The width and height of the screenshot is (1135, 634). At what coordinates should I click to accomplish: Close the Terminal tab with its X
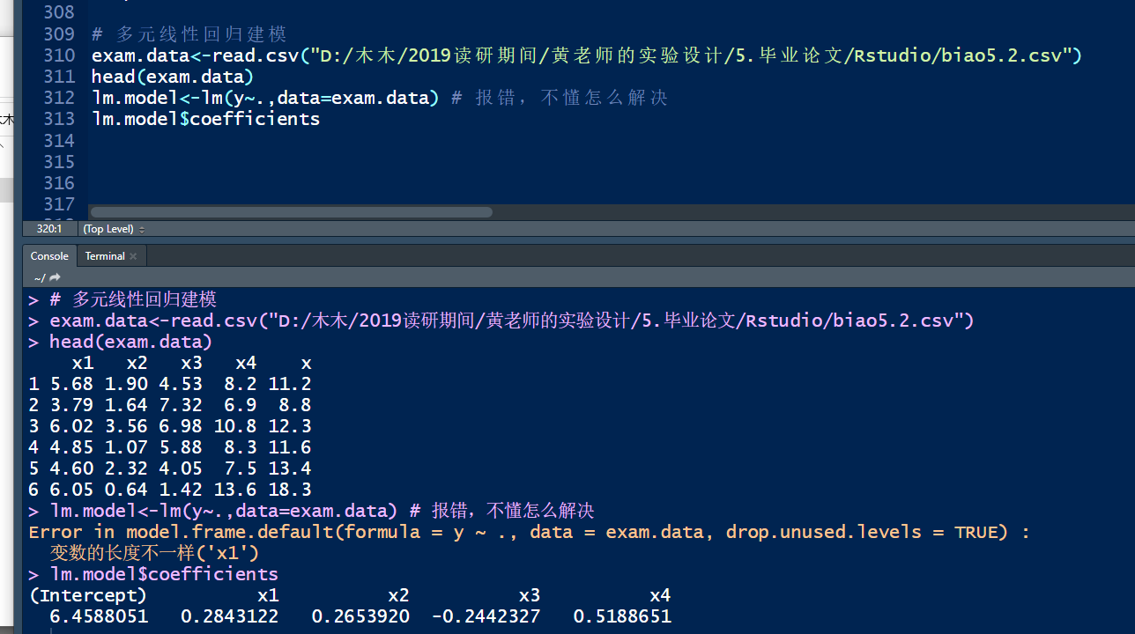(133, 255)
